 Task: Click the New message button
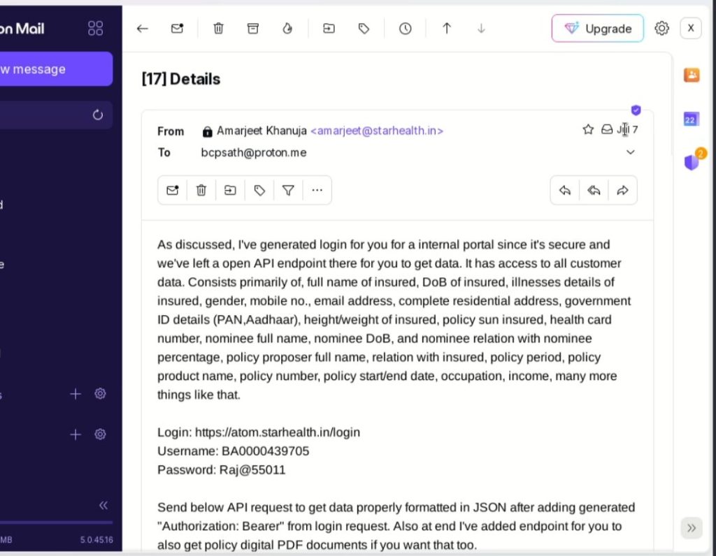point(56,69)
